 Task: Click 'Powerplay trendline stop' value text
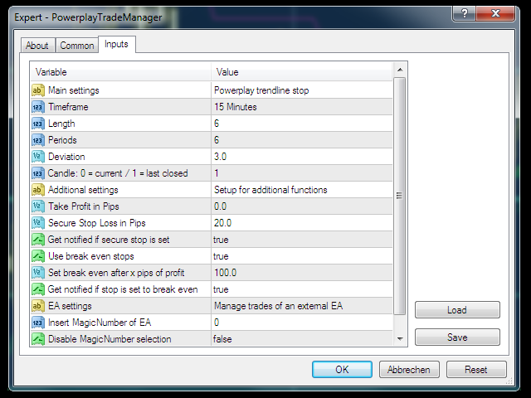coord(261,90)
